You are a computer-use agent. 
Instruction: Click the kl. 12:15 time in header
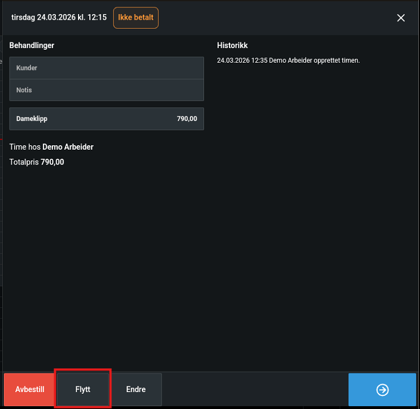point(93,18)
